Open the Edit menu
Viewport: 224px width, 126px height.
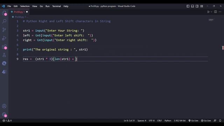pyautogui.click(x=15, y=6)
